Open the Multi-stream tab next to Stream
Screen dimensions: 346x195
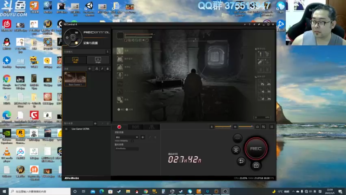[152, 127]
